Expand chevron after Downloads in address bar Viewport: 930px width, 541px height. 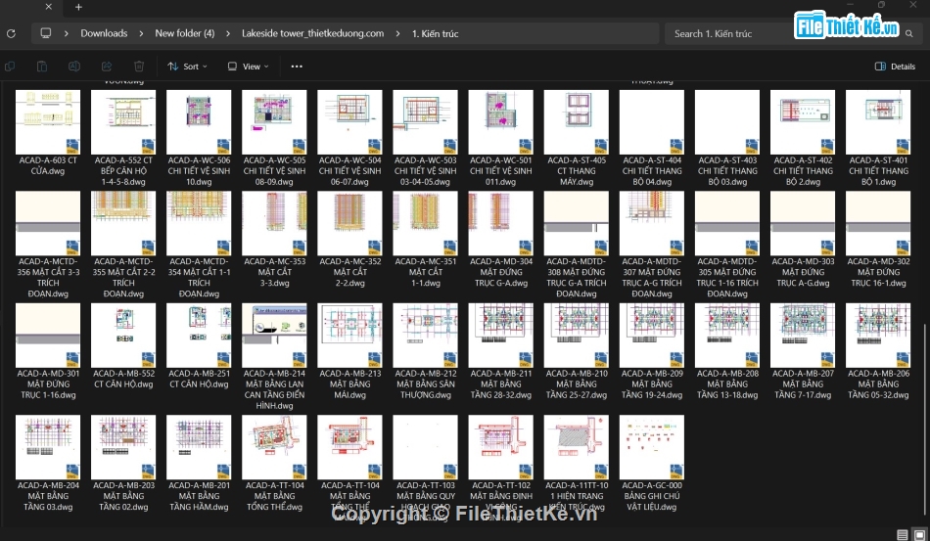point(141,34)
